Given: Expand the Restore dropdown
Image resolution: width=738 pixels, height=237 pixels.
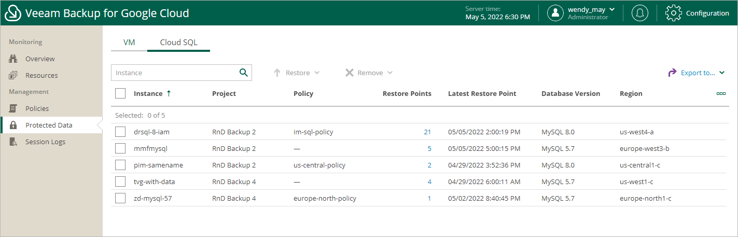Looking at the screenshot, I should point(317,73).
